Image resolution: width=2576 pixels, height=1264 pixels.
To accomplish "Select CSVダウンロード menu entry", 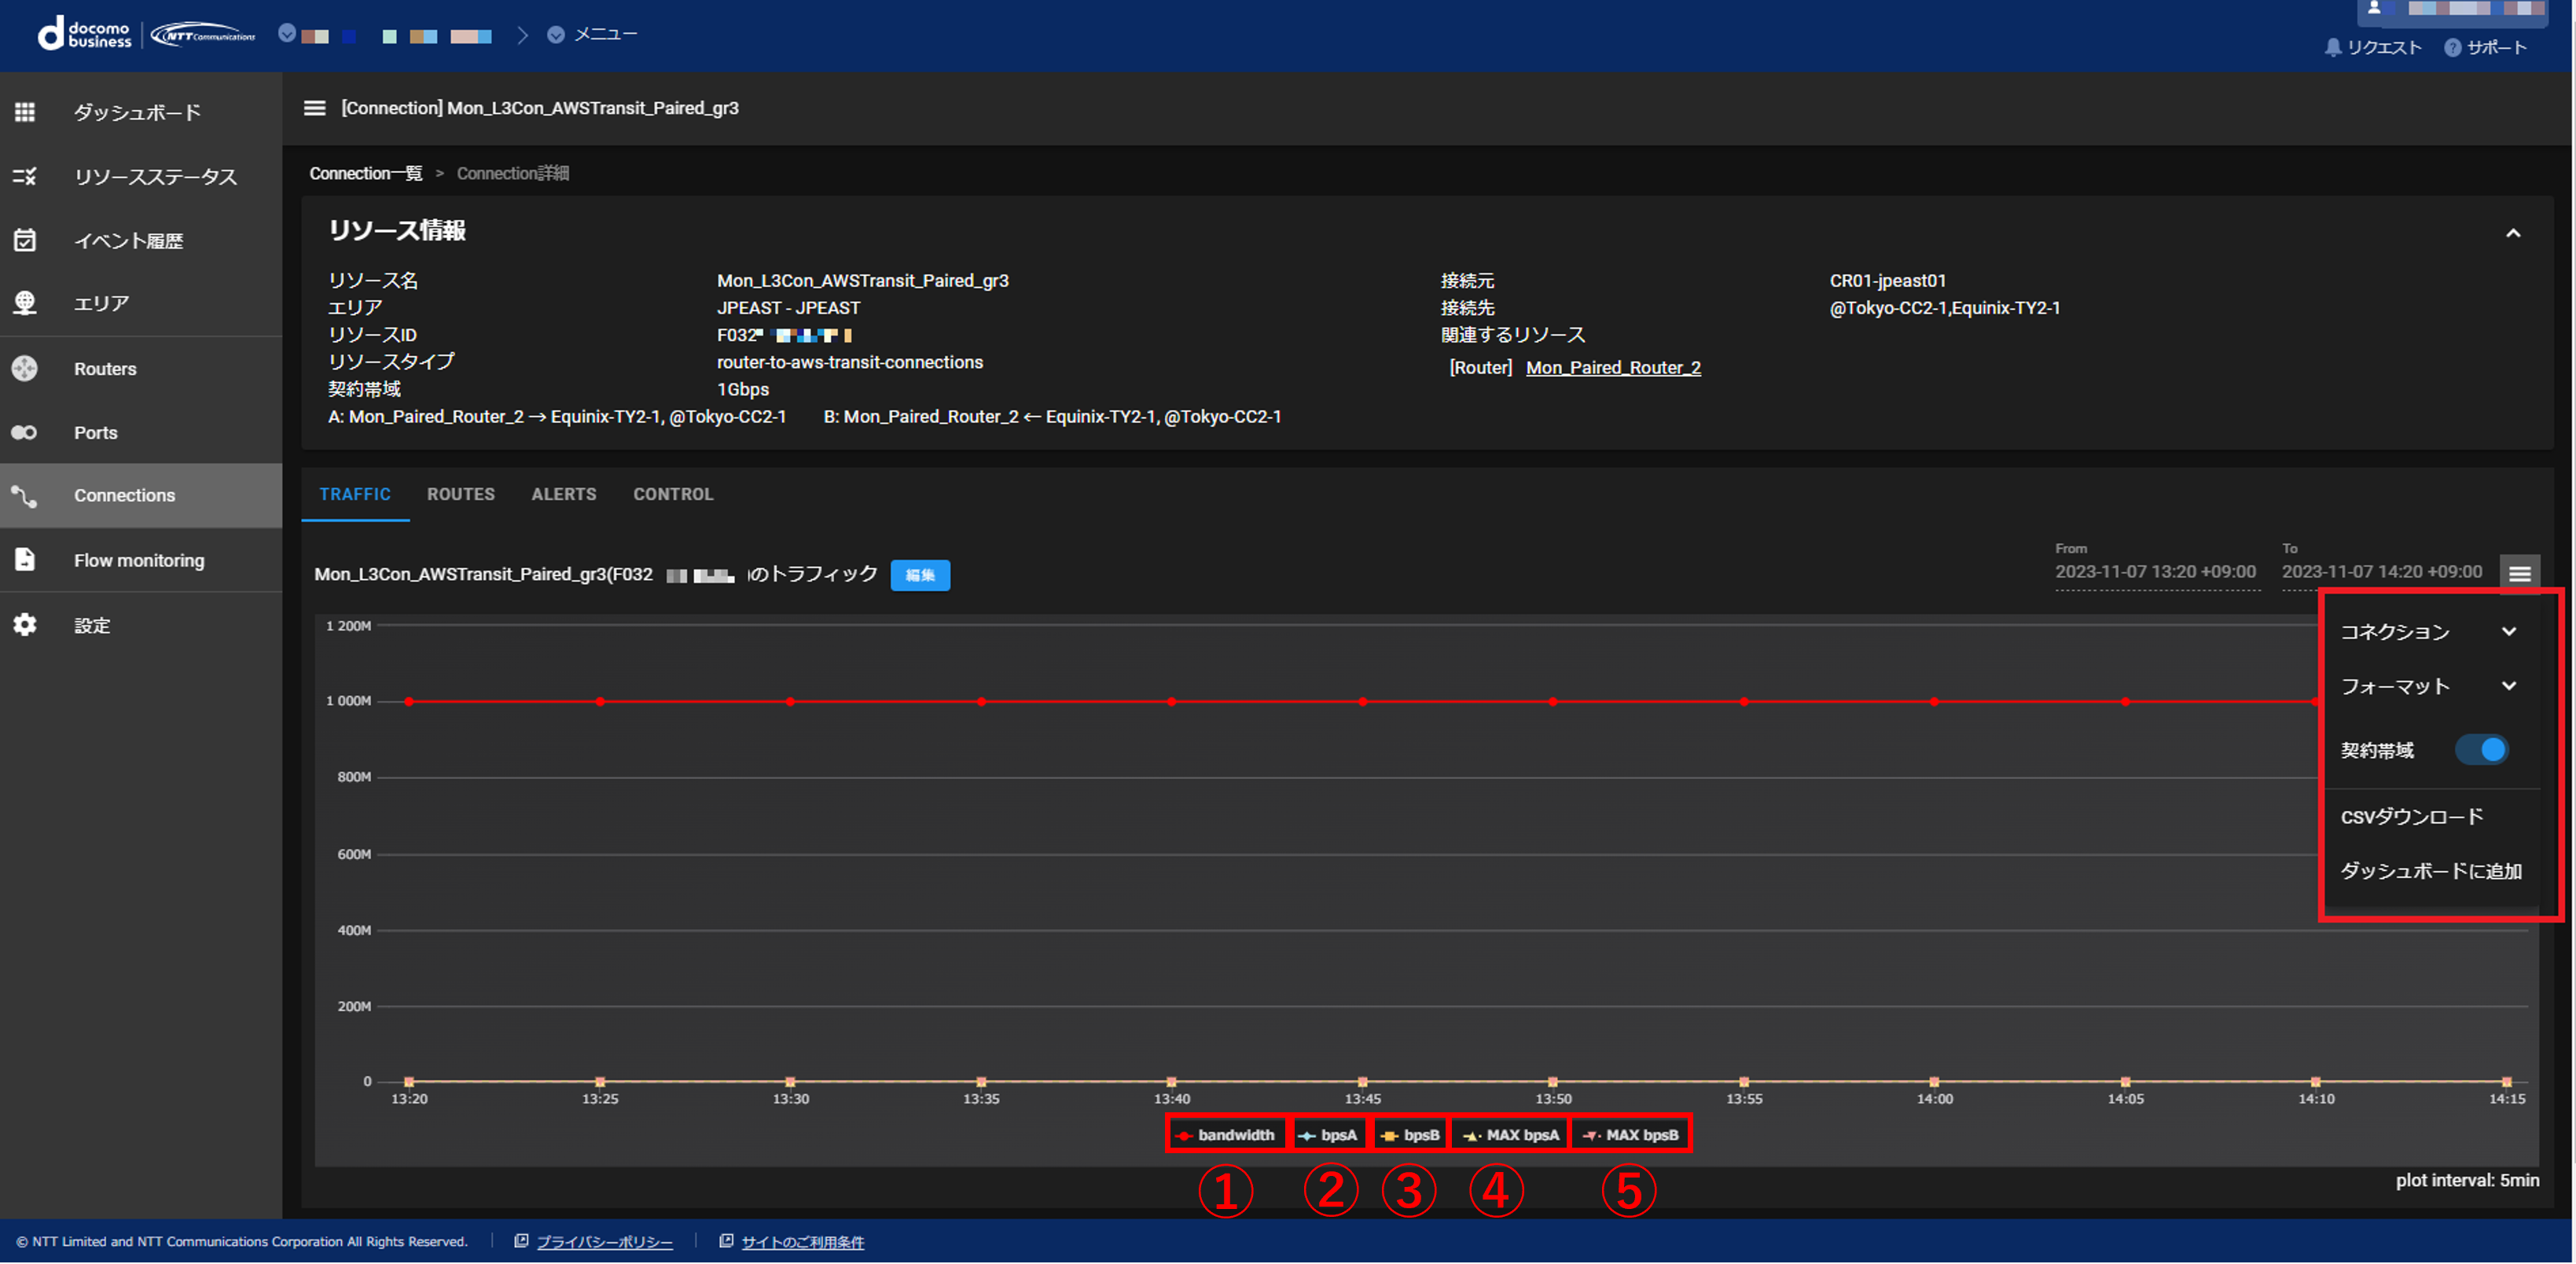I will 2411,816.
